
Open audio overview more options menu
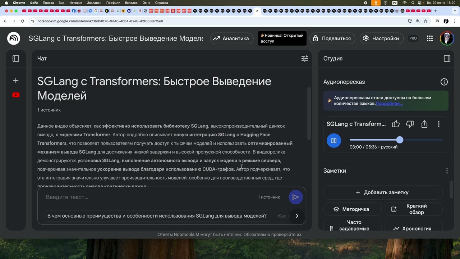tap(439, 124)
